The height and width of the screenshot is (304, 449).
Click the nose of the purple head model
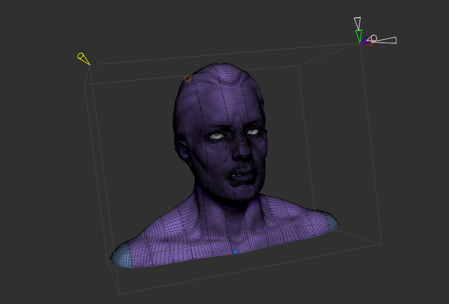tap(242, 150)
